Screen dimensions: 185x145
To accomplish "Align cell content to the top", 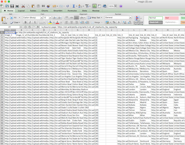I will 67,18.
